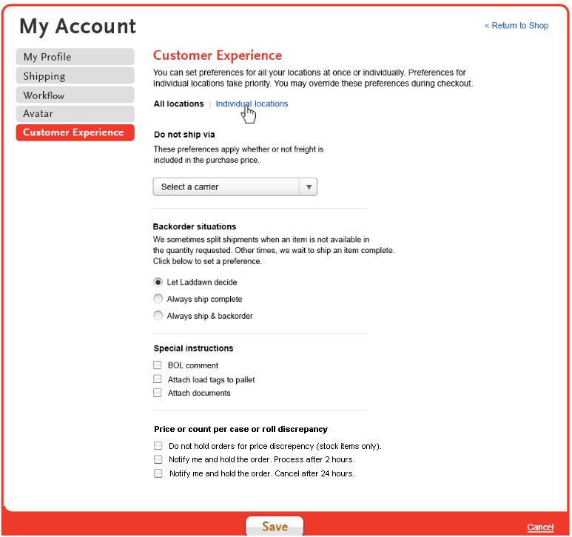Open the Workflow section
This screenshot has height=537, width=572.
click(75, 95)
